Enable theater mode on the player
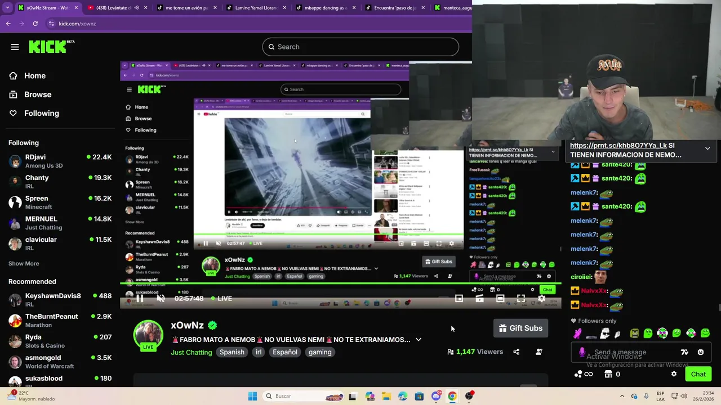 [x=500, y=299]
